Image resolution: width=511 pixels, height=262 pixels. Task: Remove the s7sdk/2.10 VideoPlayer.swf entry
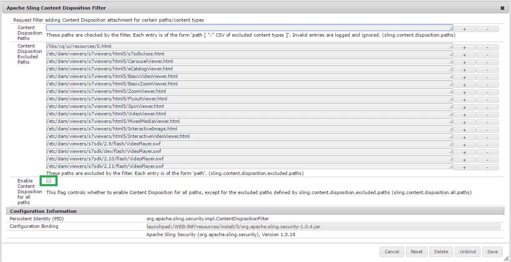[x=487, y=160]
